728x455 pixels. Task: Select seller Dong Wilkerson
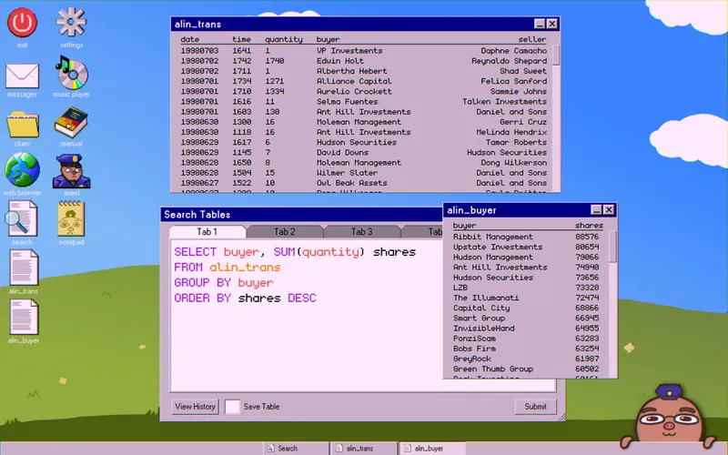514,163
